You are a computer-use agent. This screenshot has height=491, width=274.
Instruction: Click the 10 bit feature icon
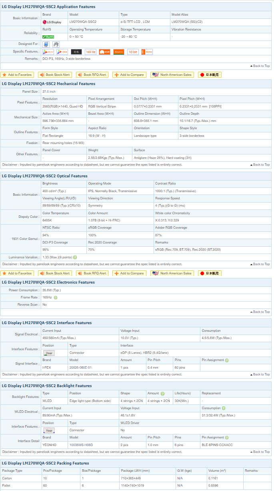pyautogui.click(x=133, y=52)
